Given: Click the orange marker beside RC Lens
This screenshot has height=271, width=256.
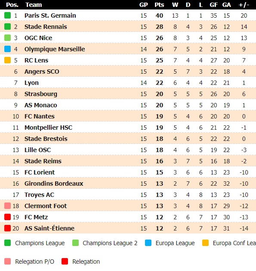Looking at the screenshot, I should click(x=7, y=60).
